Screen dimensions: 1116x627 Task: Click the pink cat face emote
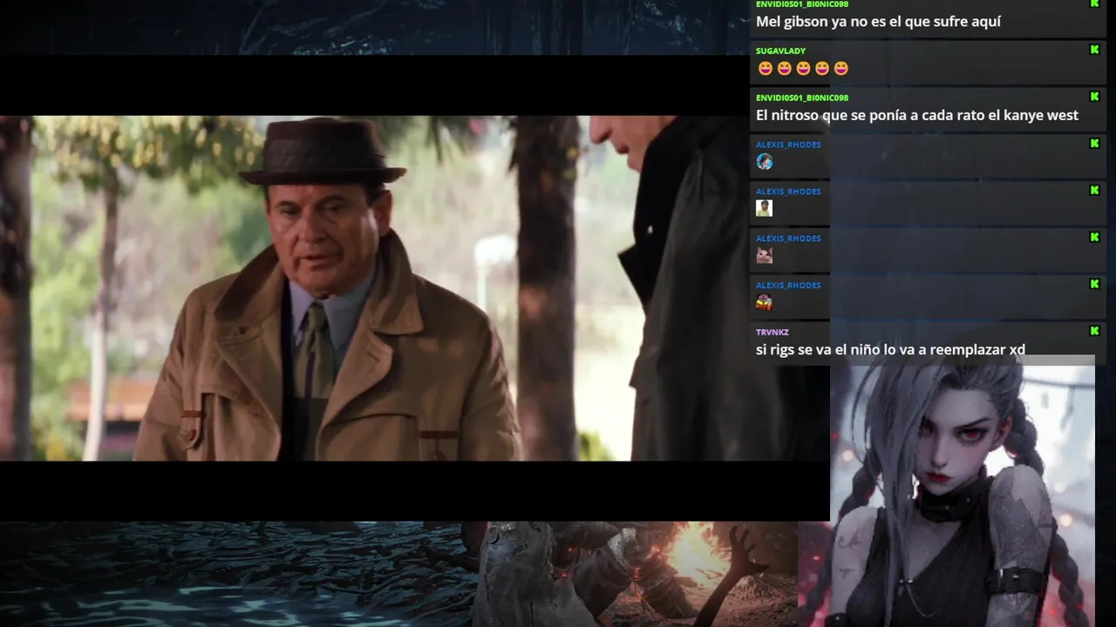[x=765, y=255]
